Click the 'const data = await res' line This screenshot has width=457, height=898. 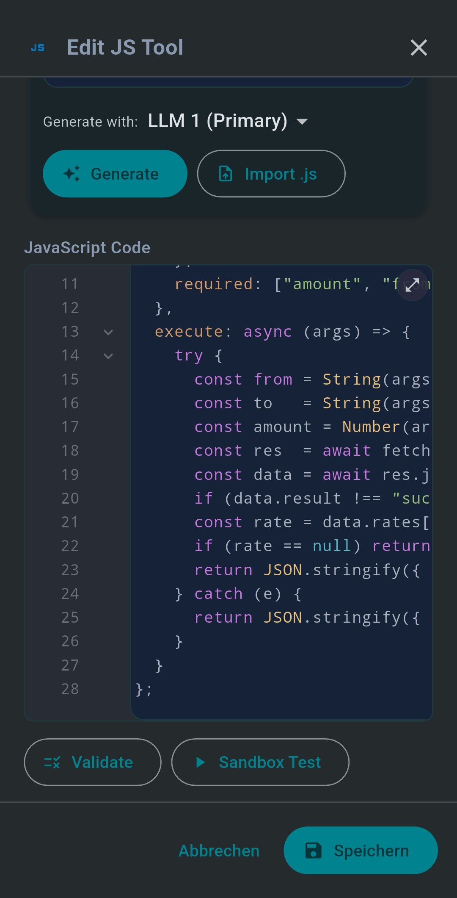(x=312, y=475)
